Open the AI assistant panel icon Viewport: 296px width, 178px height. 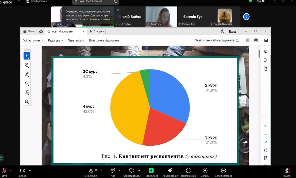click(x=266, y=52)
